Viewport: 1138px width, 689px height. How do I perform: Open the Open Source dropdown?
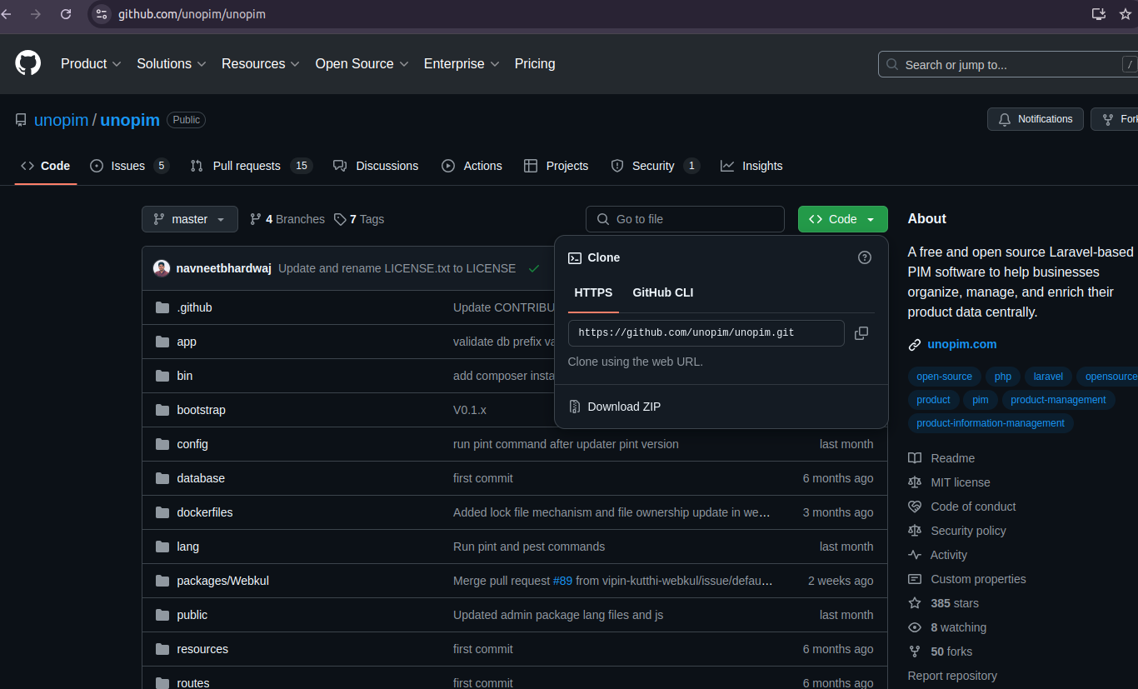point(362,63)
